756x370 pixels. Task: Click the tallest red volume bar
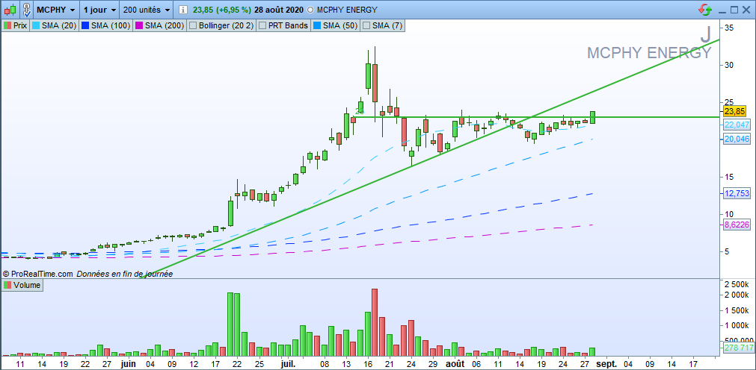pos(375,322)
